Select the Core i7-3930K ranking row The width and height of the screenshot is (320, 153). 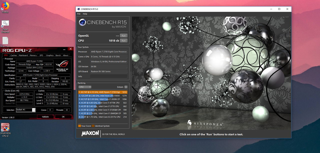click(103, 99)
